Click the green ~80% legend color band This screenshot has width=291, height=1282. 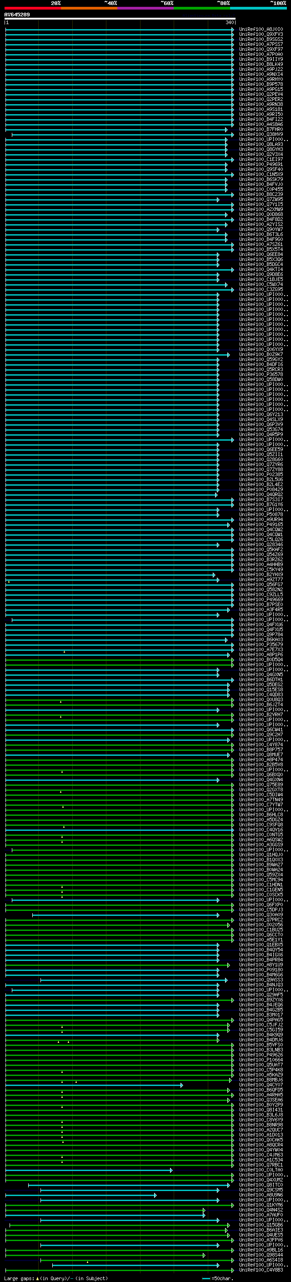tap(202, 8)
